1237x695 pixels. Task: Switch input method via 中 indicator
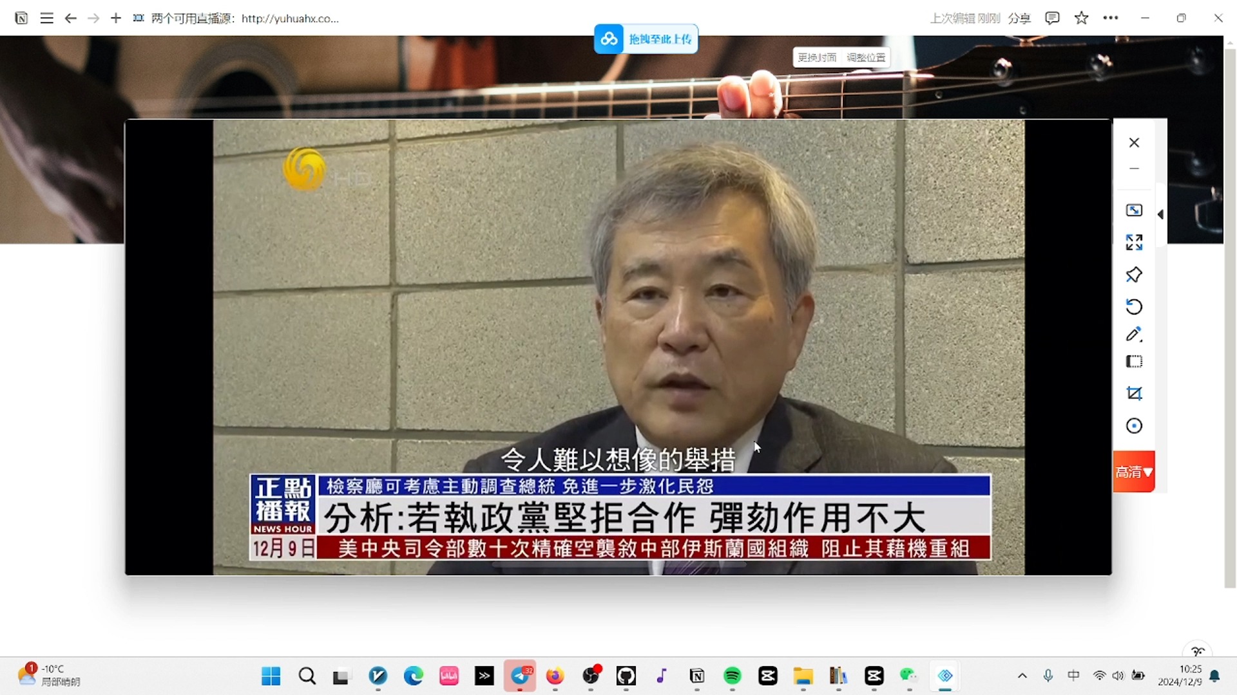coord(1073,676)
